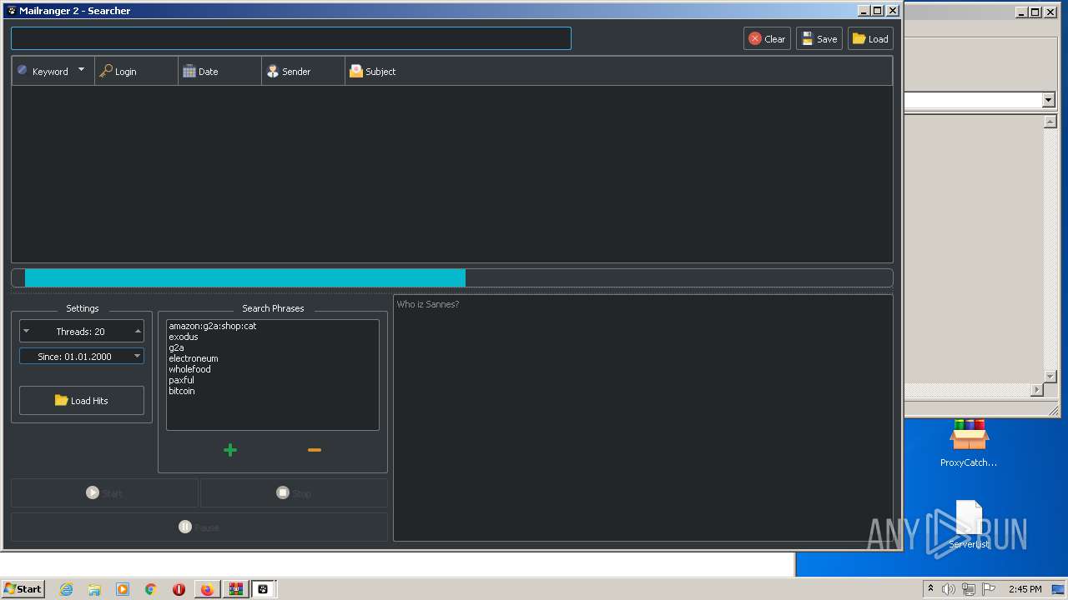Switch to Mailranger taskbar item

263,589
